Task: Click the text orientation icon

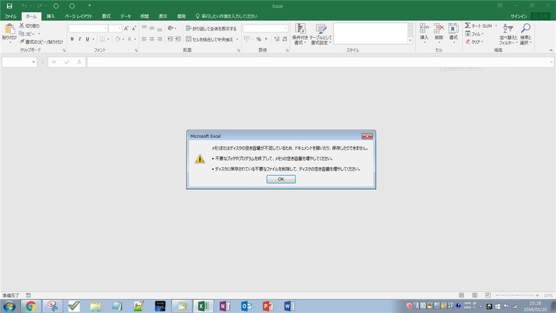Action: coord(170,28)
